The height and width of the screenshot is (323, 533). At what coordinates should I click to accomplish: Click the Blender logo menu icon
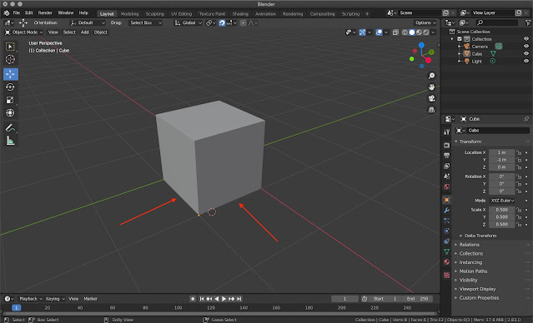7,12
